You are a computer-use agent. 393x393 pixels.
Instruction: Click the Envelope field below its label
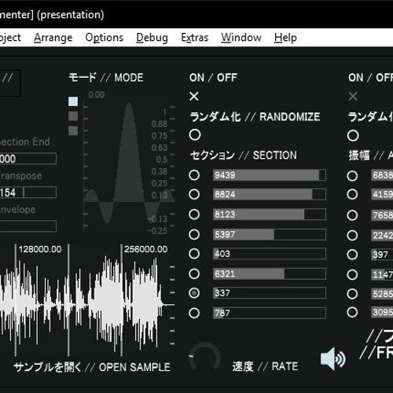[28, 226]
